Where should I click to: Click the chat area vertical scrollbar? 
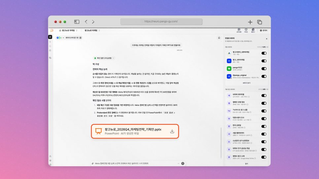tap(221, 143)
